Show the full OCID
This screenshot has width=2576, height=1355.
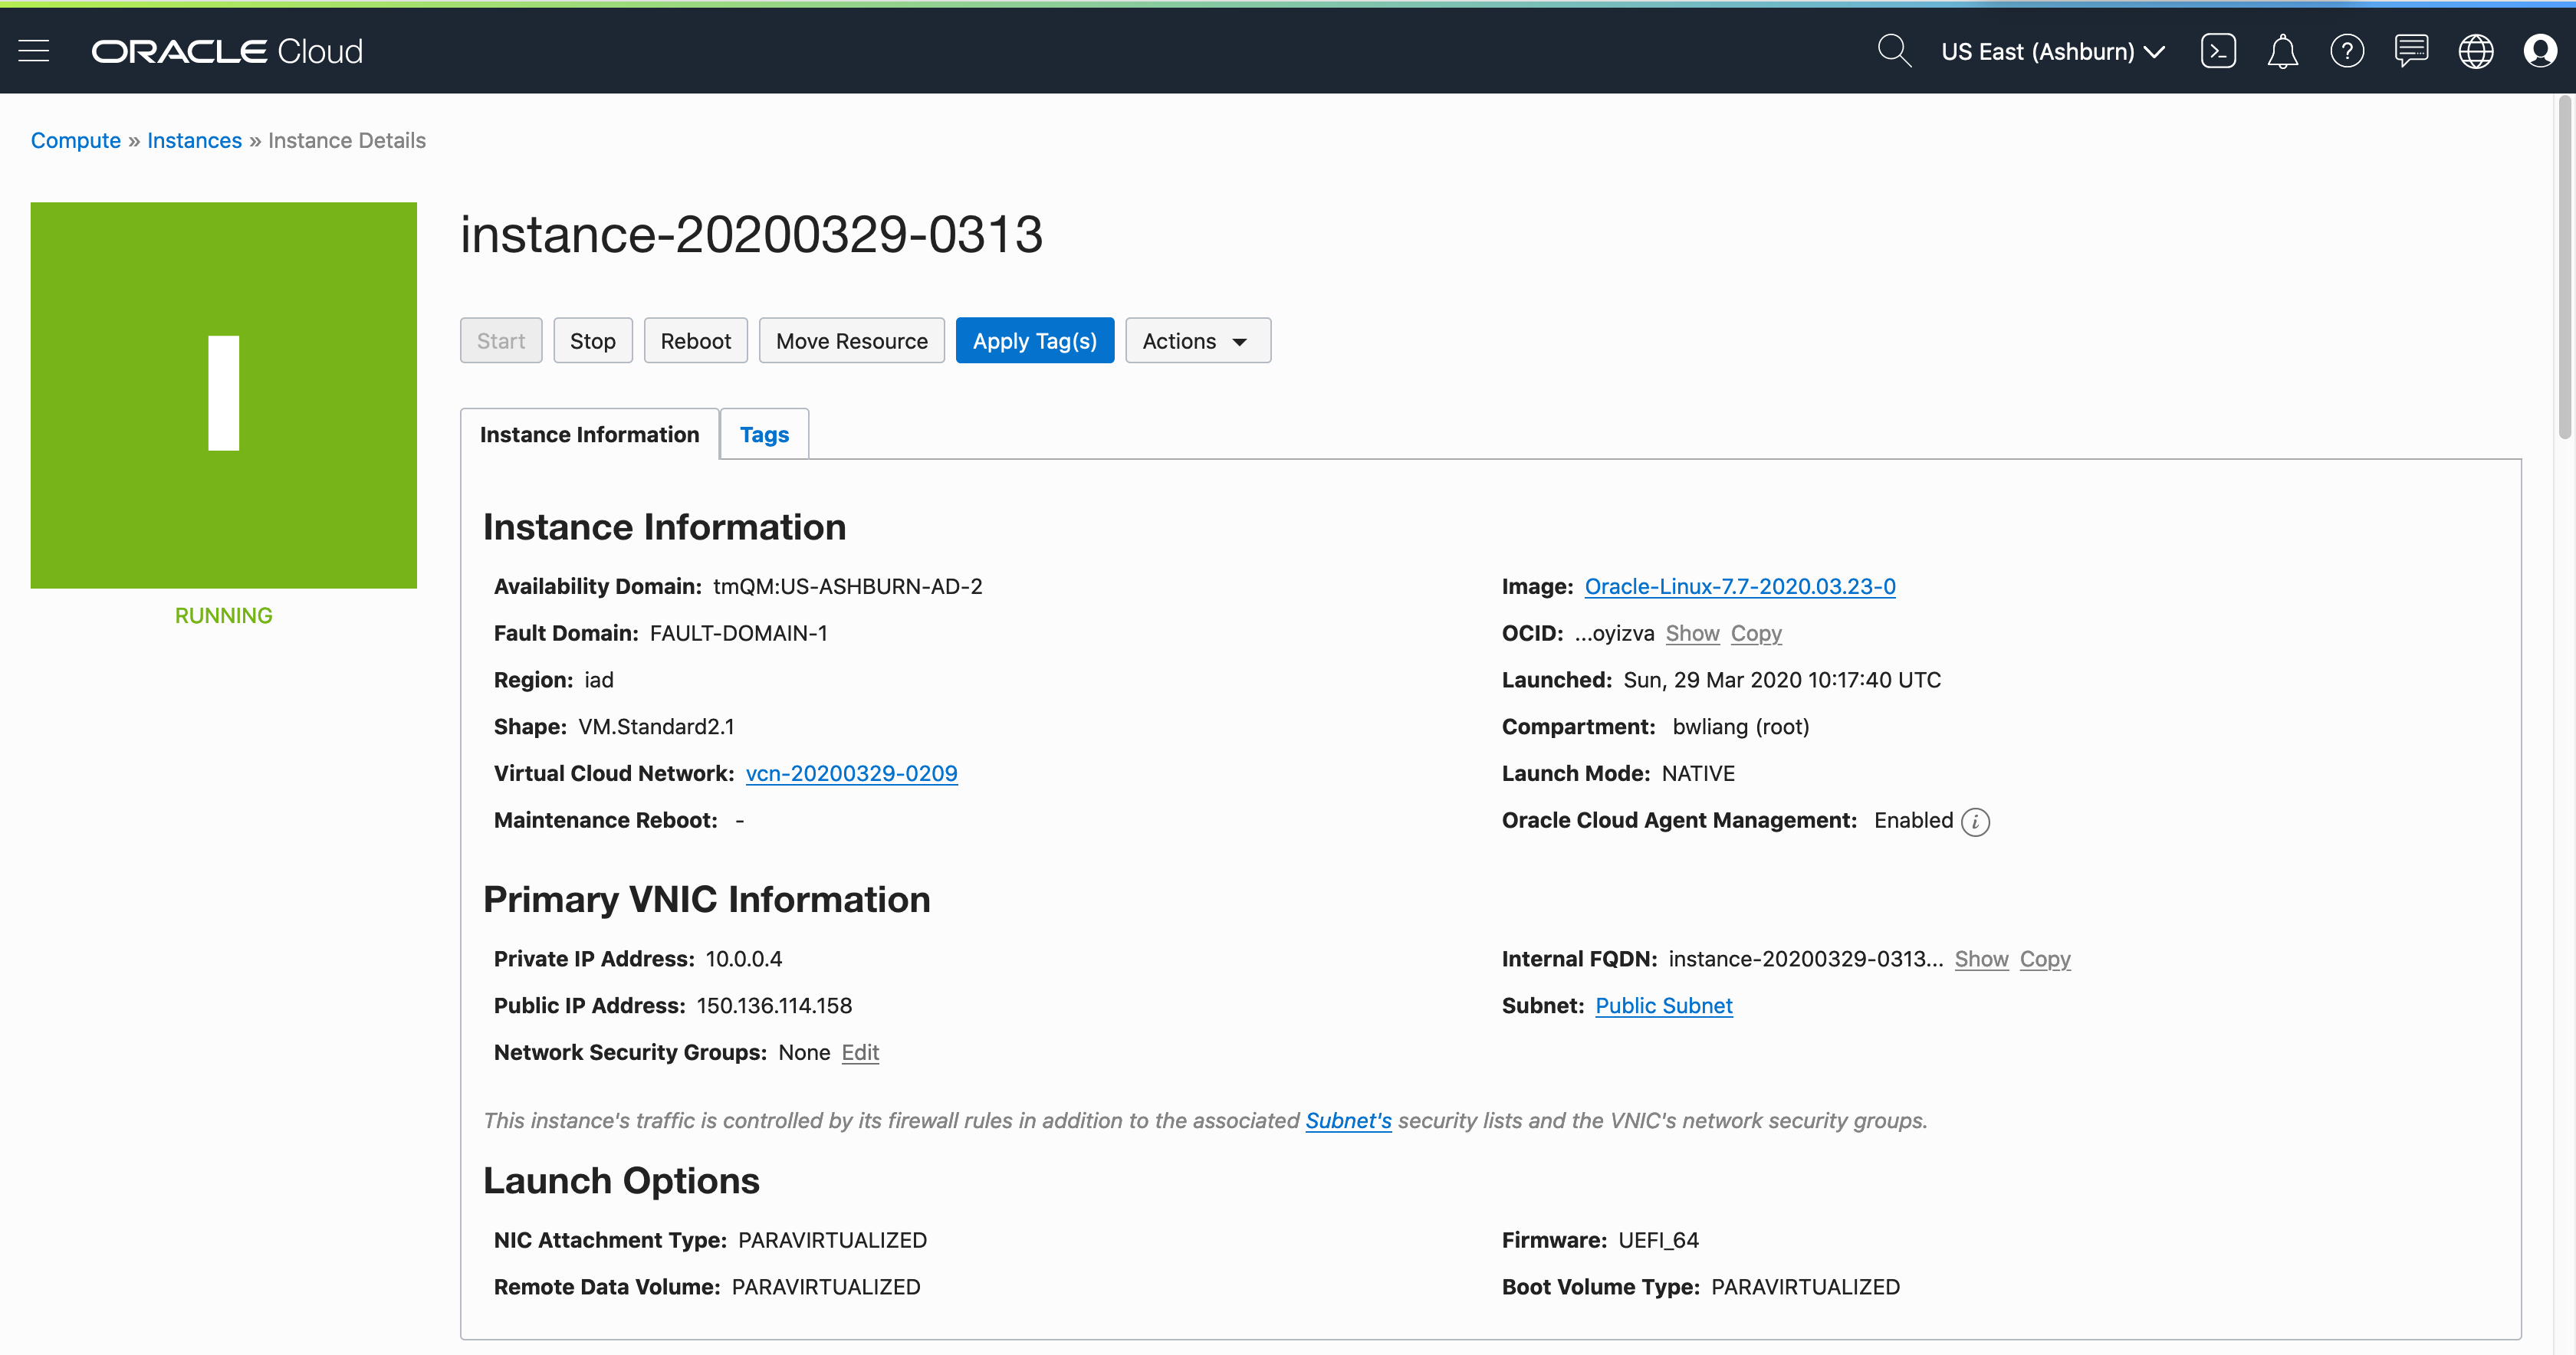click(x=1692, y=633)
